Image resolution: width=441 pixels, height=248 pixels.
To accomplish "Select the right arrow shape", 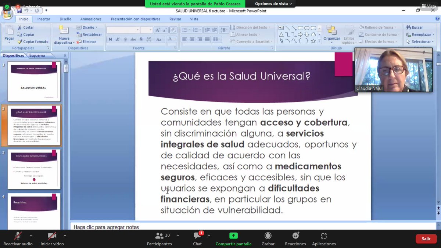I will pyautogui.click(x=300, y=35).
